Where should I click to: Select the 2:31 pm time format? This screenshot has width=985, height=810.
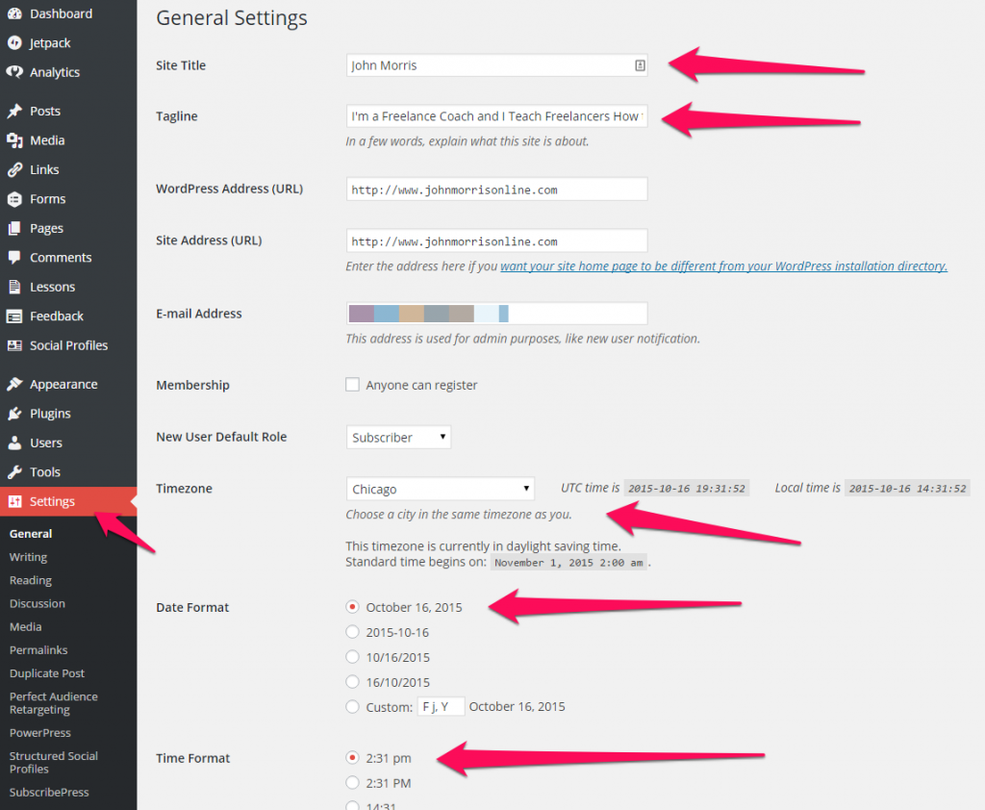tap(352, 758)
